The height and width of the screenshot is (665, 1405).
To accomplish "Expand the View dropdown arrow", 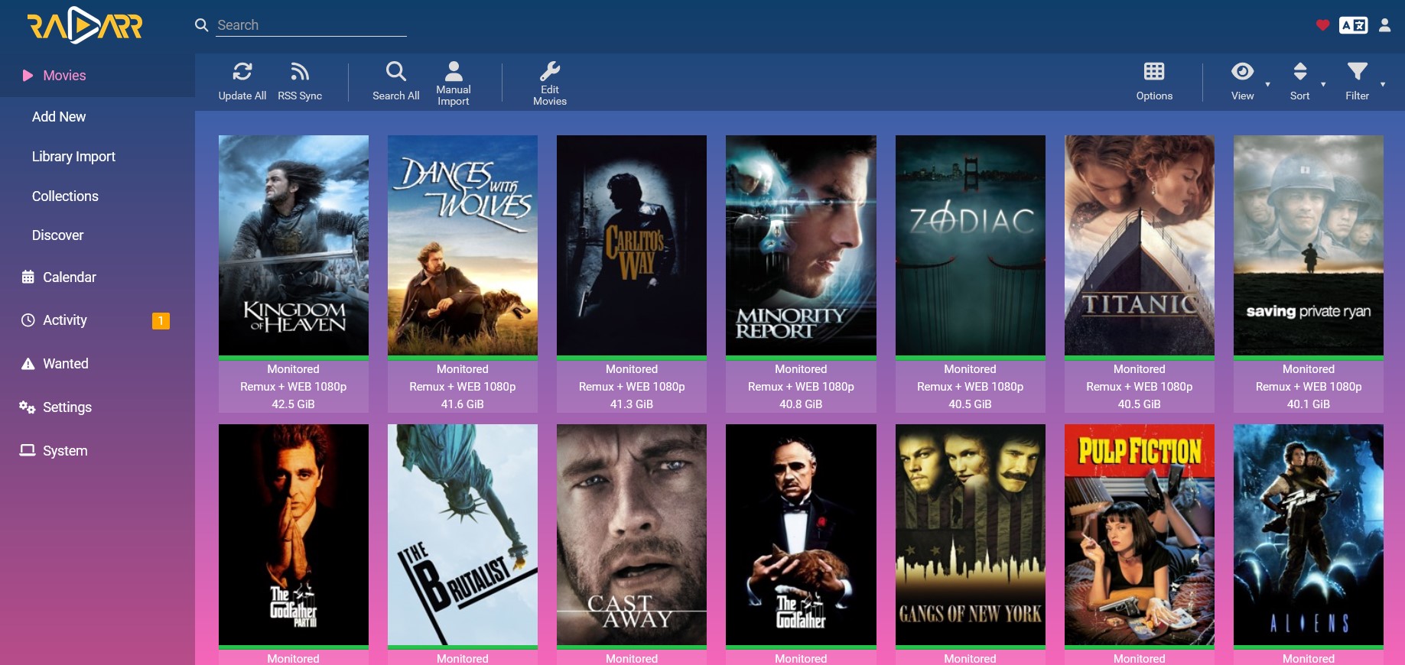I will pyautogui.click(x=1267, y=84).
